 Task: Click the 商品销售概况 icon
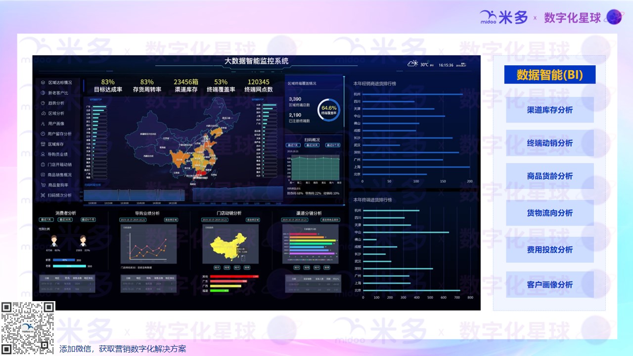[x=43, y=175]
